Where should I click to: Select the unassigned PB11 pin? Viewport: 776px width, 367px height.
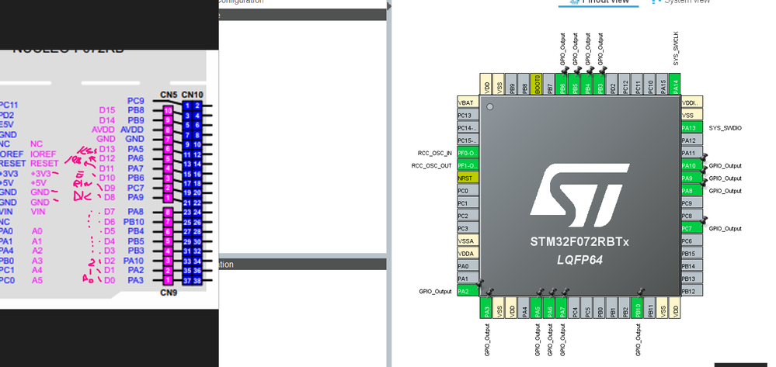(x=650, y=307)
